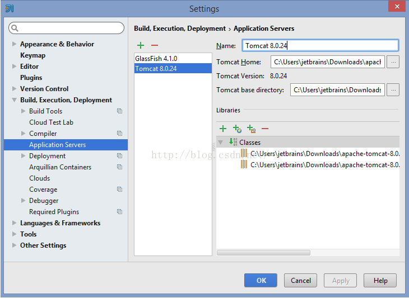Click the OK button
The width and height of the screenshot is (409, 298).
point(261,280)
